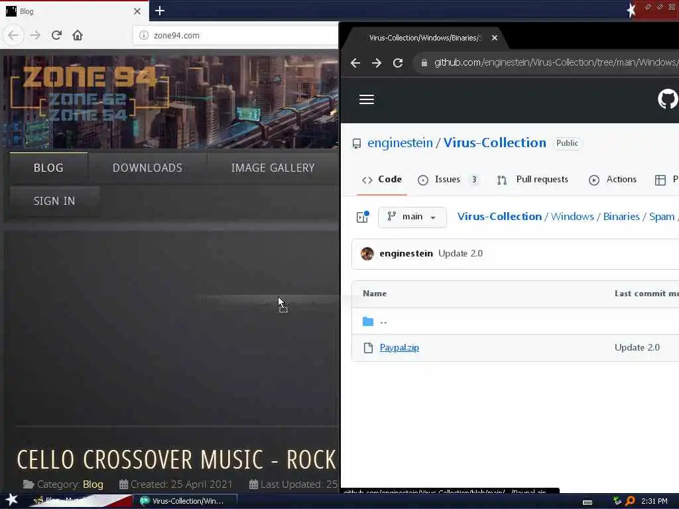Open the IMAGE GALLERY menu item
This screenshot has width=679, height=509.
click(x=273, y=168)
